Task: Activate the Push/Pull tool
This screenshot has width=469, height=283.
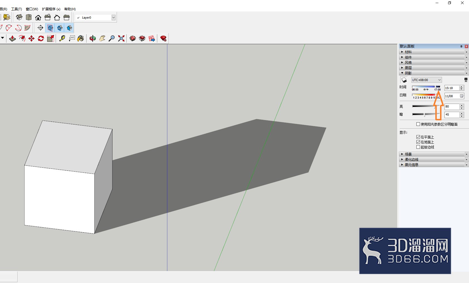Action: (13, 38)
